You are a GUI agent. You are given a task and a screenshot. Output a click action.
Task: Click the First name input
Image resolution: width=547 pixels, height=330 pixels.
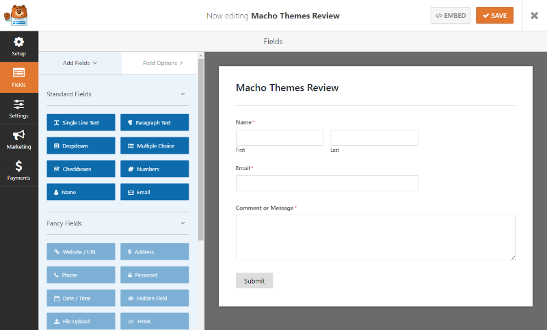coord(280,137)
